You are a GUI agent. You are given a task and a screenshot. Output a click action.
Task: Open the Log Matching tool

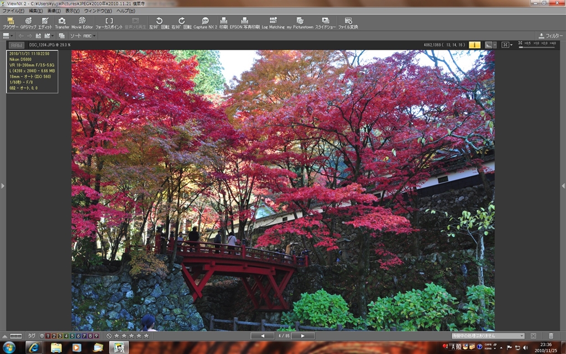[273, 23]
